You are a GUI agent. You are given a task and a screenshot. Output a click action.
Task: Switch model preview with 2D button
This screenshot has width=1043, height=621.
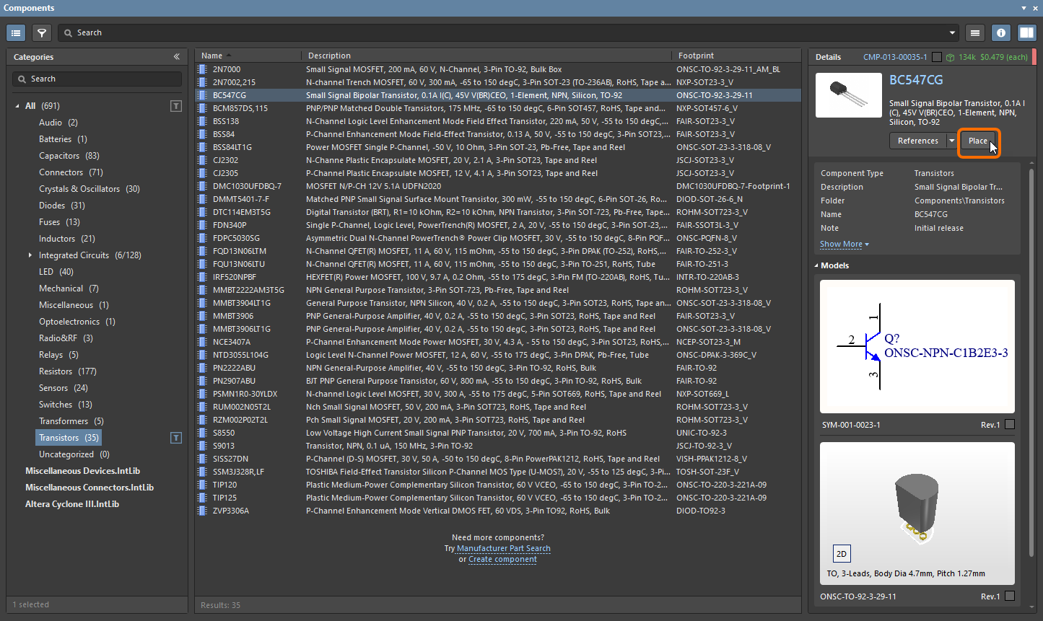841,554
